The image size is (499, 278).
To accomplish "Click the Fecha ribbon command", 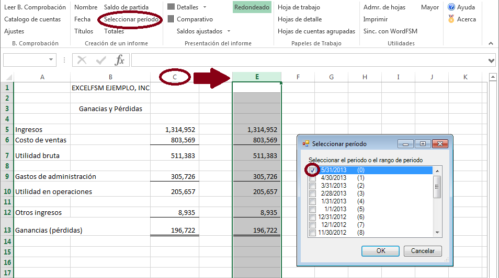I will [x=83, y=19].
